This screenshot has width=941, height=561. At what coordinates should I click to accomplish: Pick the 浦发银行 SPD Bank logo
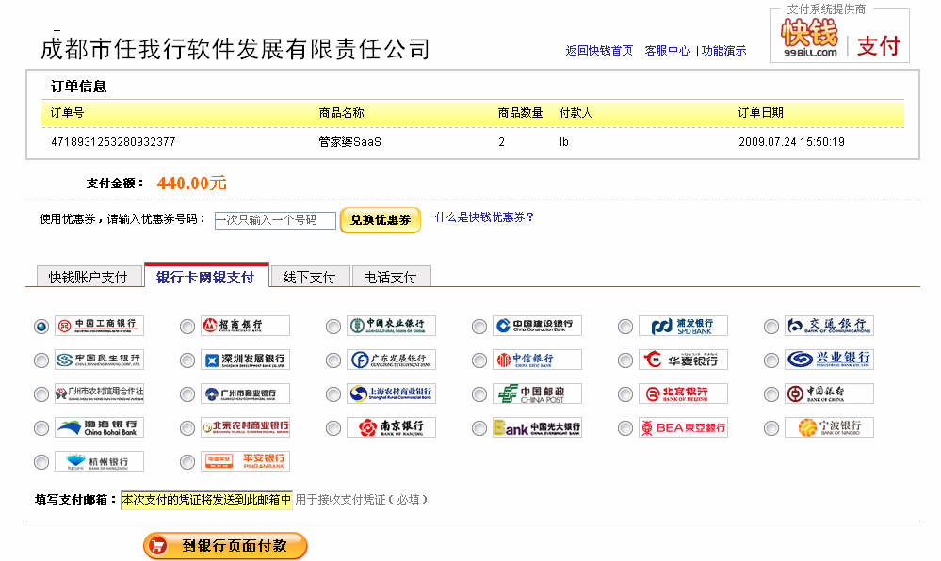(x=683, y=325)
